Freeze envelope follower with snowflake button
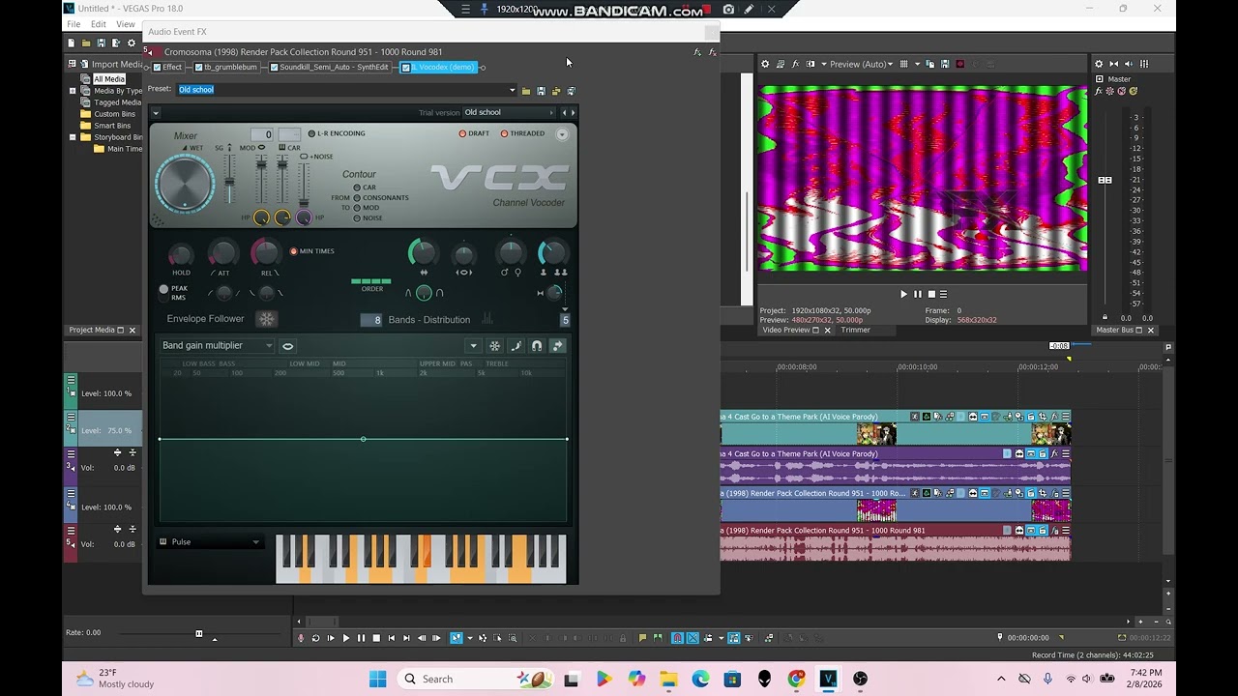Screen dimensions: 1238x696 [267, 319]
